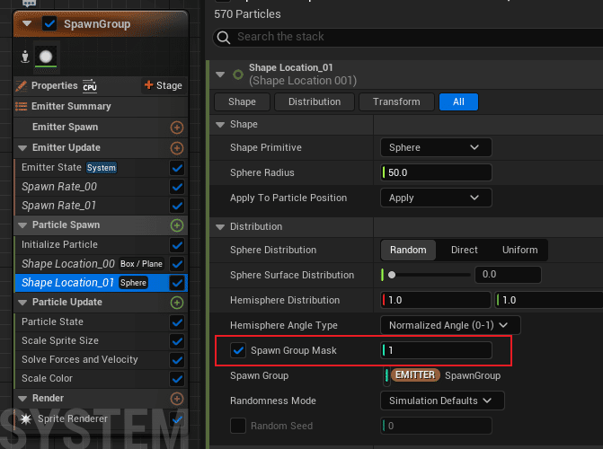Click the sprite renderer thumbnail in SpawnGroup emitter

[x=46, y=57]
